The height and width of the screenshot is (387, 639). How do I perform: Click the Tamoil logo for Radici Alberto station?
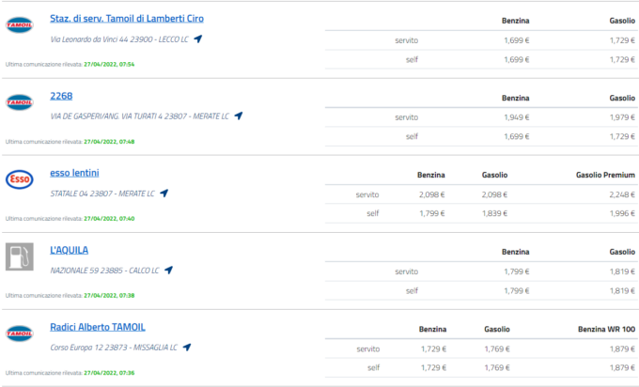20,333
